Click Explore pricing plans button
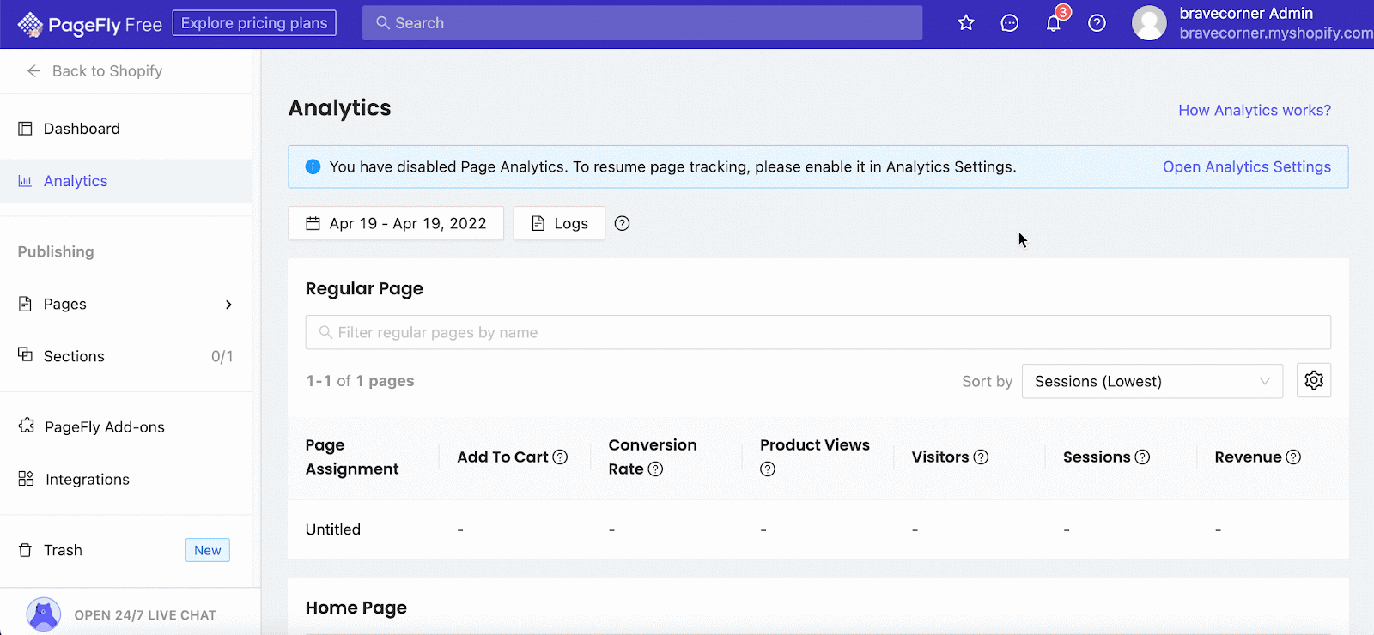Screen dimensions: 1374x635 pyautogui.click(x=254, y=23)
